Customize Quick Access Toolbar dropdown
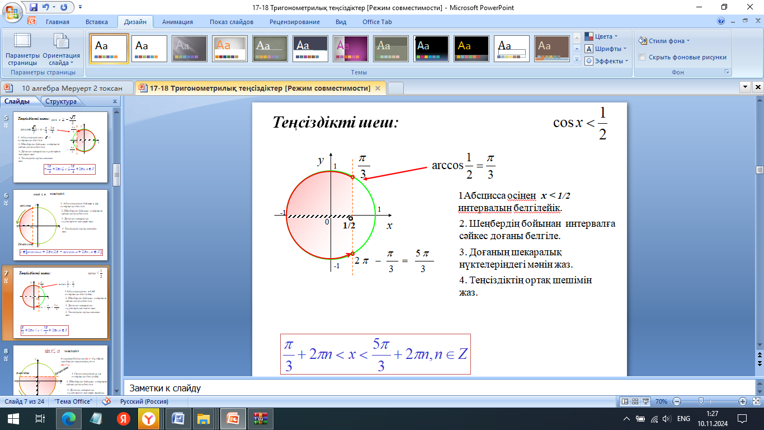 point(79,7)
